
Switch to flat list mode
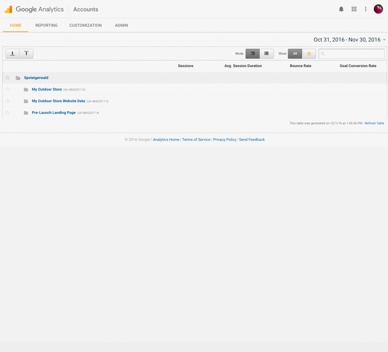[x=266, y=53]
